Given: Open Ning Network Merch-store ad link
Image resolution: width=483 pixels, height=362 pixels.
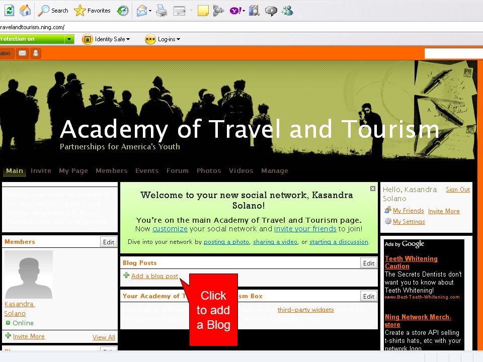Looking at the screenshot, I should click(x=418, y=321).
